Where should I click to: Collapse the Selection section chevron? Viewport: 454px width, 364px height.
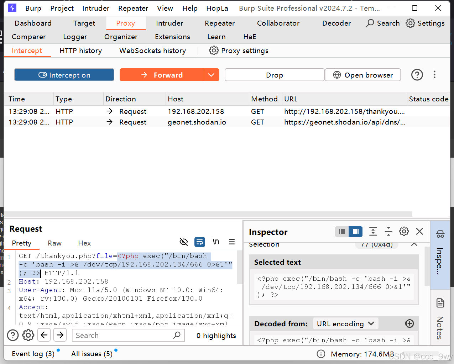[414, 244]
